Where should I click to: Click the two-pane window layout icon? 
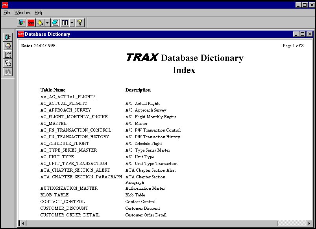65,22
